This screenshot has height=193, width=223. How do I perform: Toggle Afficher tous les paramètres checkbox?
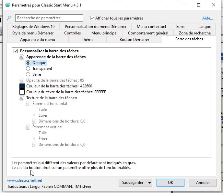tap(92, 18)
